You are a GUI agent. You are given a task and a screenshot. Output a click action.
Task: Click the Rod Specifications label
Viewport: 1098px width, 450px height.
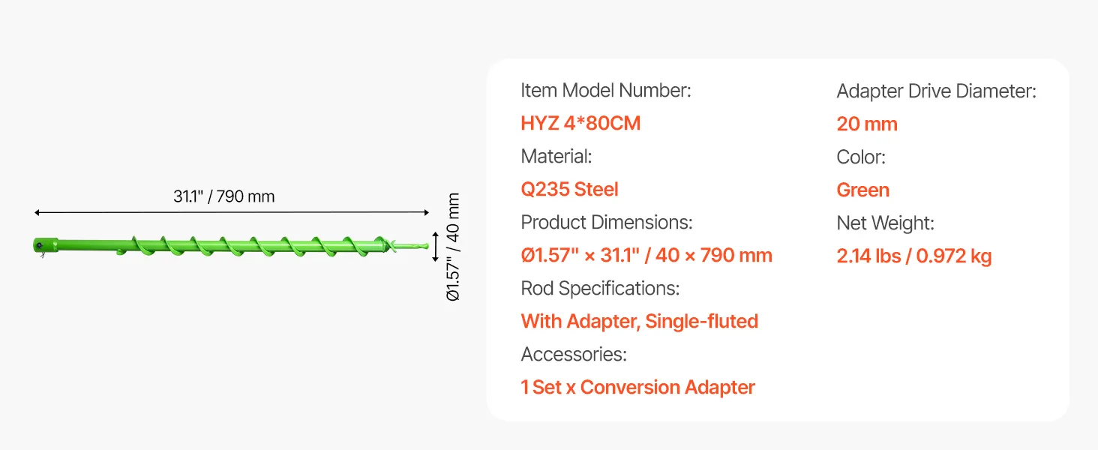tap(600, 289)
